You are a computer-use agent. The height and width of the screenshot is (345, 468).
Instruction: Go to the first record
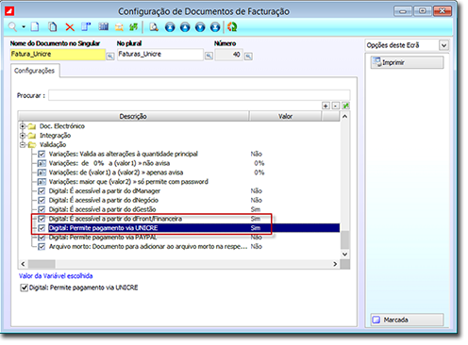[x=170, y=27]
